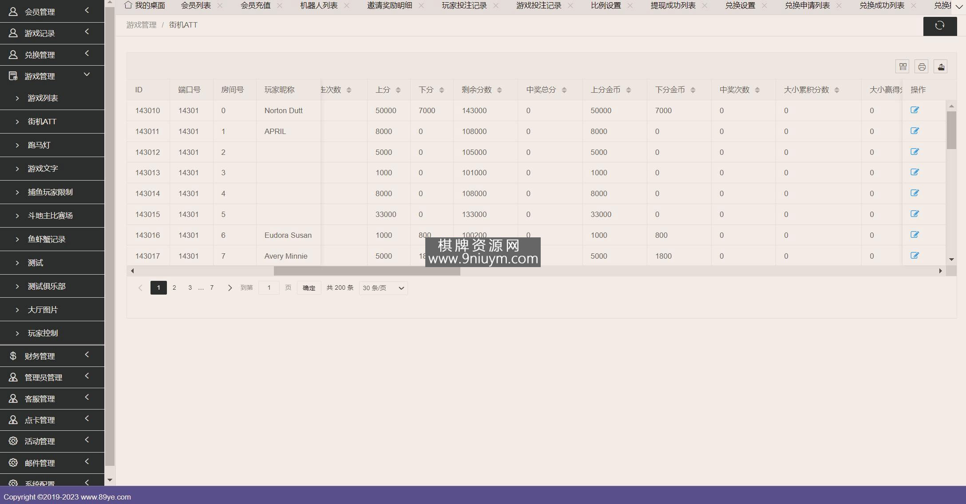This screenshot has height=504, width=966.
Task: Open the 30 条/页 page size dropdown
Action: [x=384, y=288]
